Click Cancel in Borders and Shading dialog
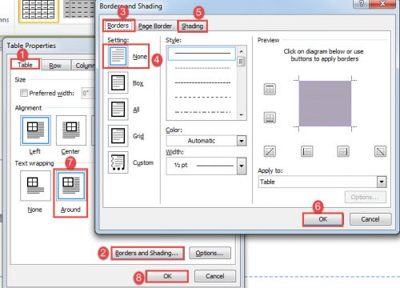The width and height of the screenshot is (400, 288). tap(370, 219)
